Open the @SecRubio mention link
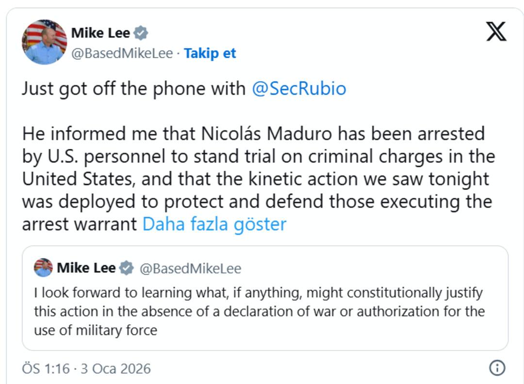 coord(299,89)
